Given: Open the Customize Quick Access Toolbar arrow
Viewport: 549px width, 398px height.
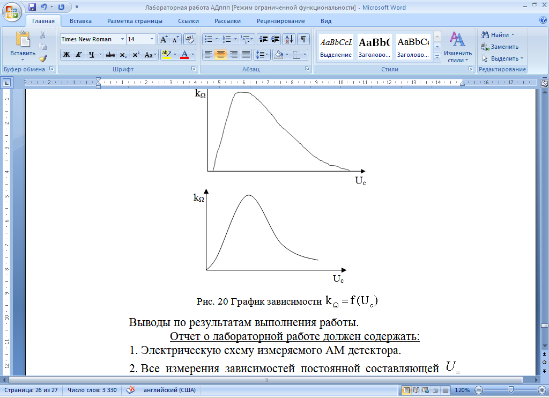Looking at the screenshot, I should 77,6.
